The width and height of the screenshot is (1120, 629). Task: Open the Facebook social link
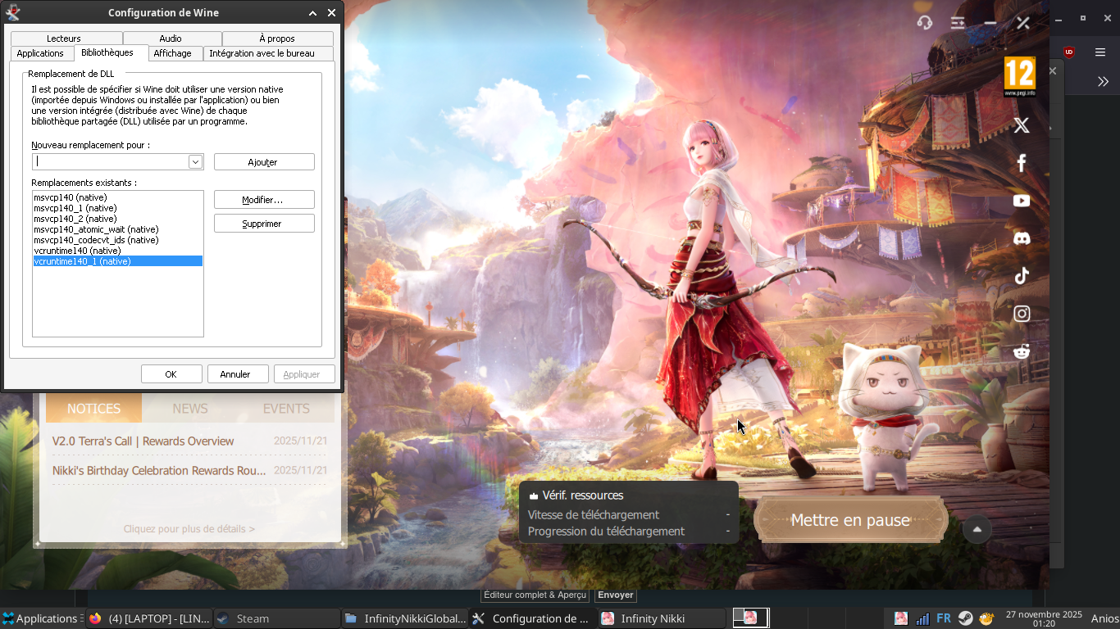[1022, 163]
